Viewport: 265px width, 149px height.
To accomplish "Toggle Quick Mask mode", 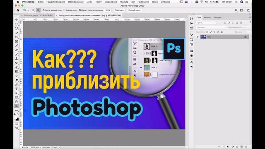I will 17,124.
